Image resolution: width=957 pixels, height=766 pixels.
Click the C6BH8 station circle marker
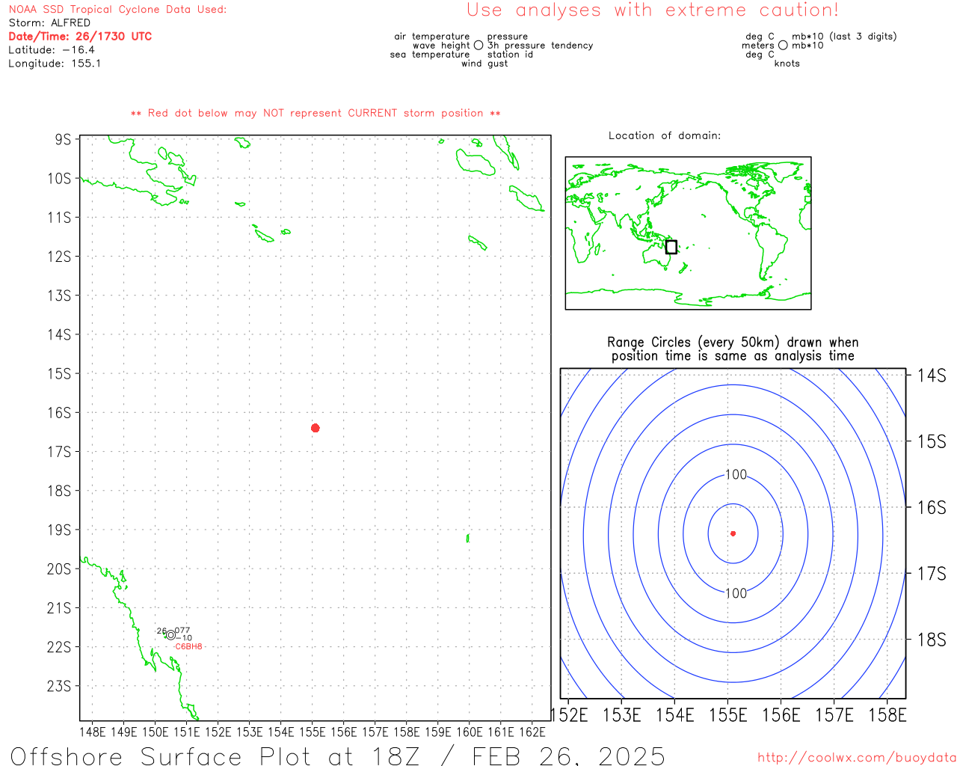170,635
